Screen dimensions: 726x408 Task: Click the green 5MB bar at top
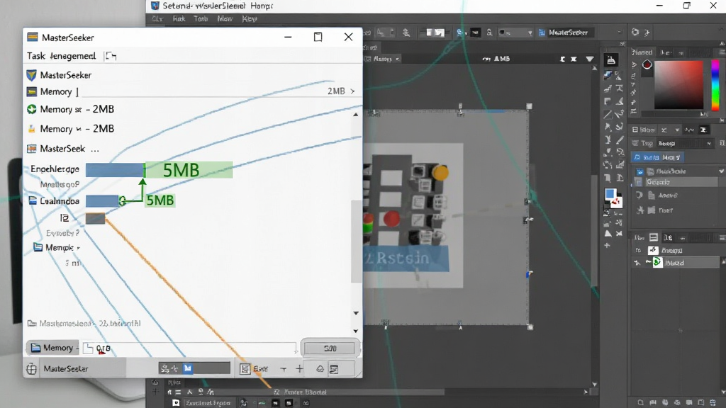coord(189,170)
